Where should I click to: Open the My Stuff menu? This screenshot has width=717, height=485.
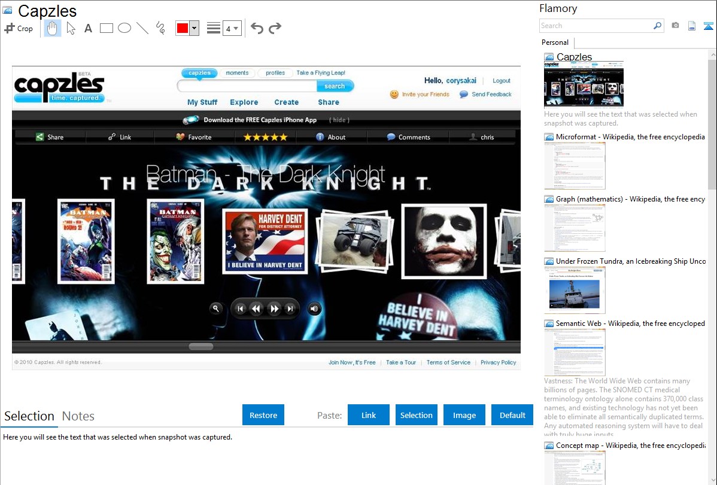tap(202, 102)
